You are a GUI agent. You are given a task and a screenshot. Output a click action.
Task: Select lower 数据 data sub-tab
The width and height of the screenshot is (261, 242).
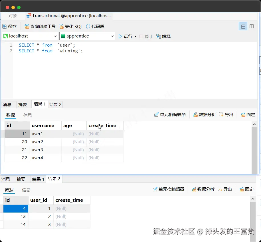9,190
